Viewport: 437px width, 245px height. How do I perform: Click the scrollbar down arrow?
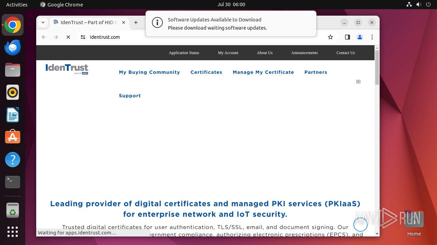tap(377, 234)
